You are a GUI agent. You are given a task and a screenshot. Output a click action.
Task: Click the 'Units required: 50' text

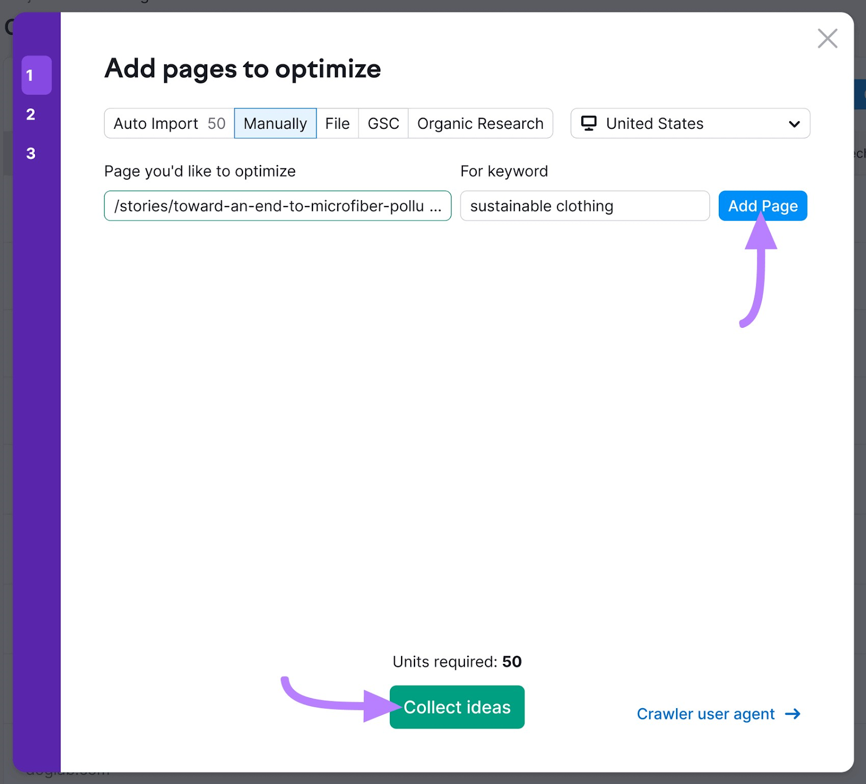(x=457, y=662)
